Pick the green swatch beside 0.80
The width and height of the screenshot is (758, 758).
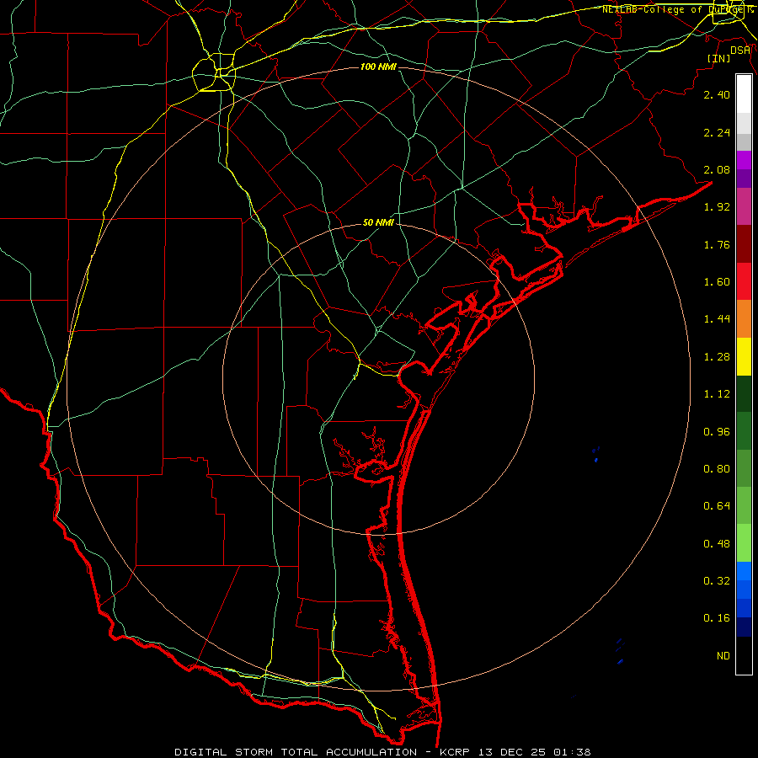(x=744, y=468)
